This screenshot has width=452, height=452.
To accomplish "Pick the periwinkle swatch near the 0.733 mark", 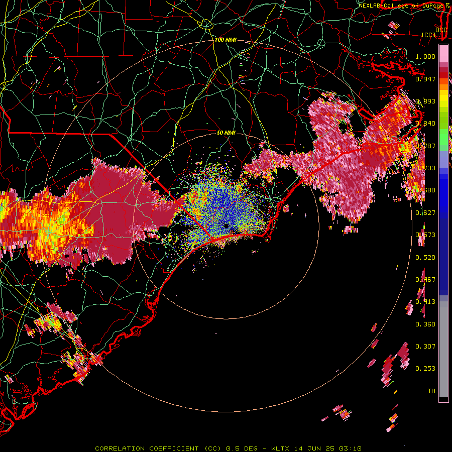I will [x=443, y=159].
